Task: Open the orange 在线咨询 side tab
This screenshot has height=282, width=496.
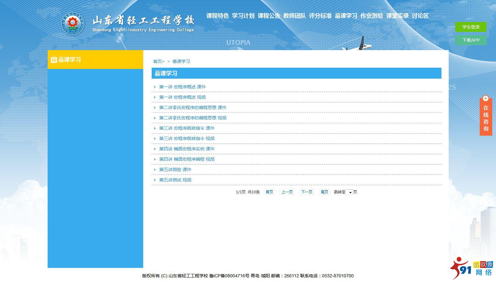Action: pos(486,117)
